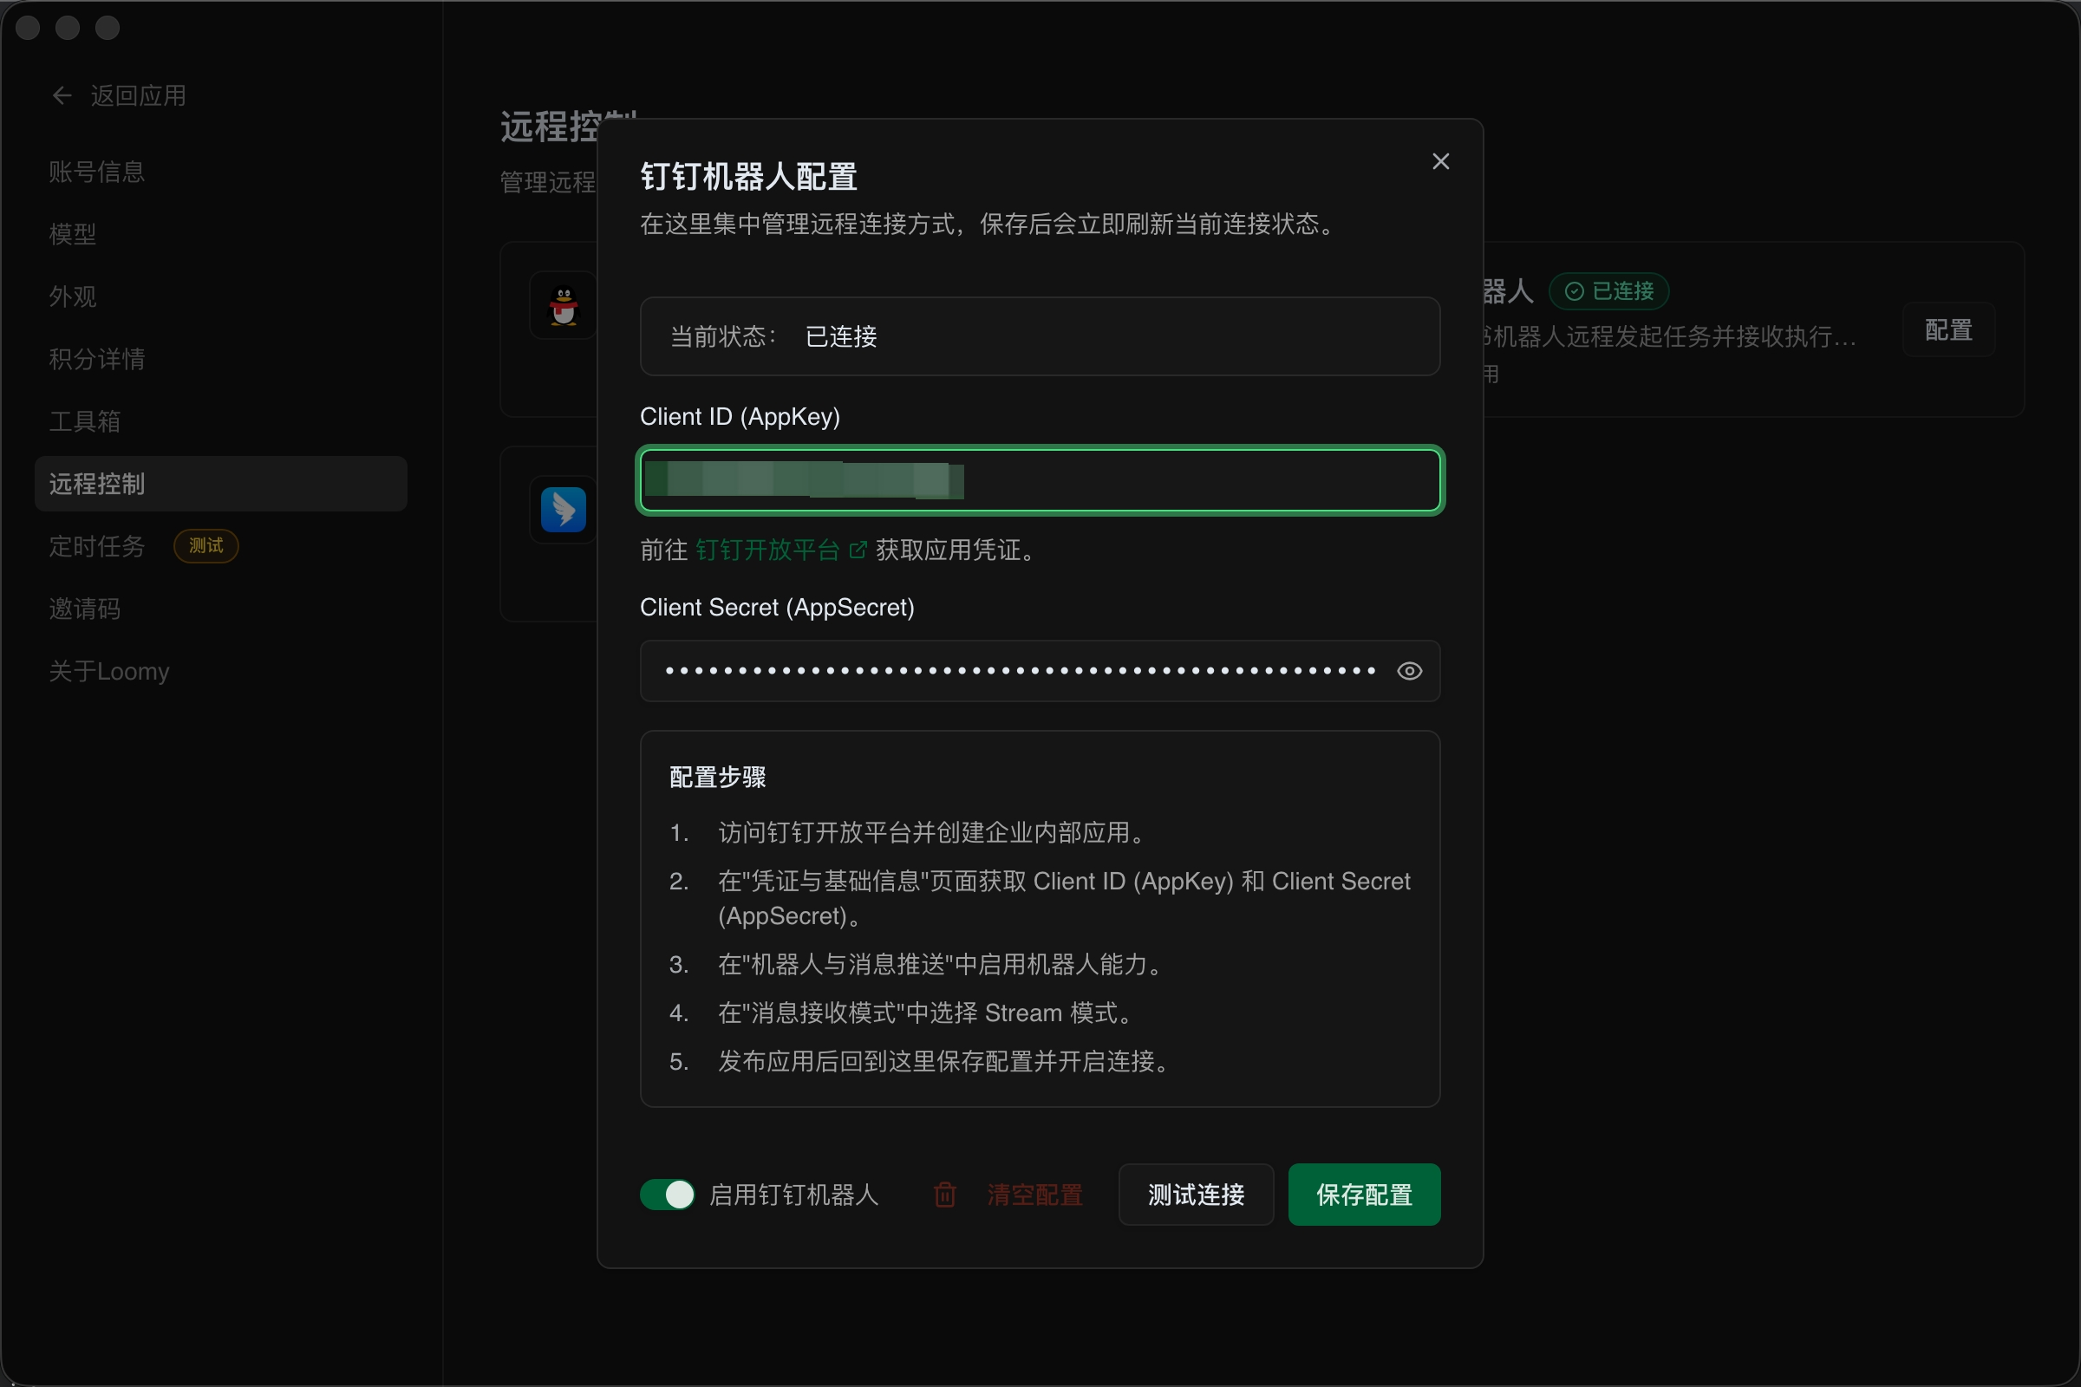Screen dimensions: 2081x1387
Task: Switch to 外观 settings
Action: (73, 296)
